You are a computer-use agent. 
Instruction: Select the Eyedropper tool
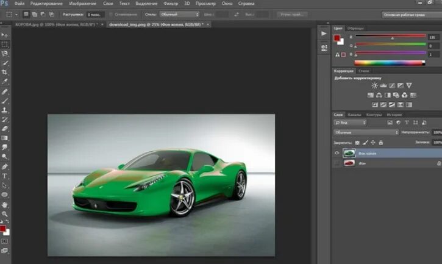tap(4, 82)
